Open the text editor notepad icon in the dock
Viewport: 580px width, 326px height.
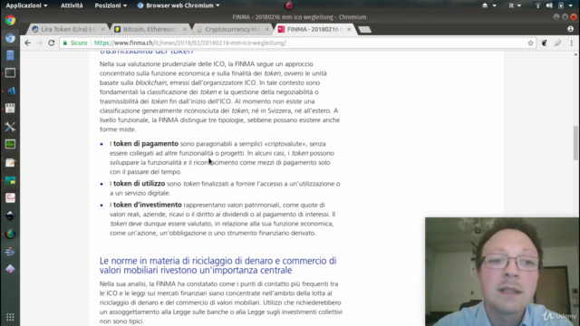pyautogui.click(x=10, y=163)
